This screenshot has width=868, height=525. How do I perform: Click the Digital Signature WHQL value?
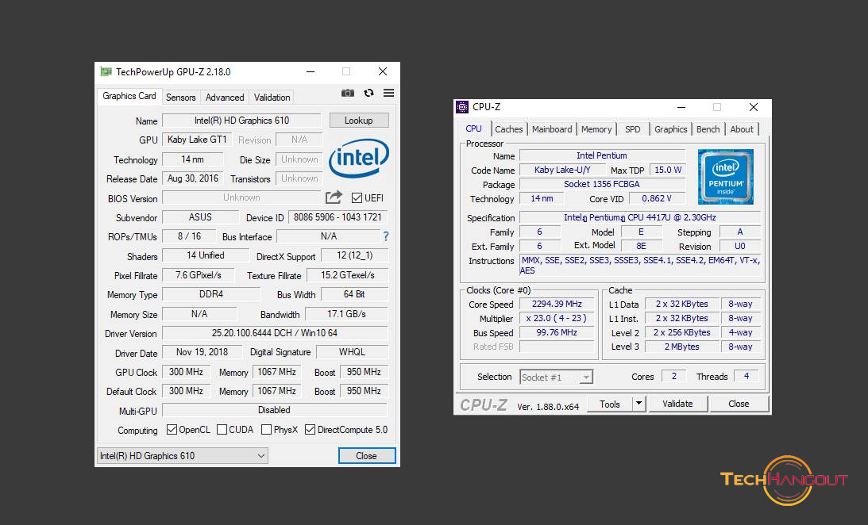(352, 352)
